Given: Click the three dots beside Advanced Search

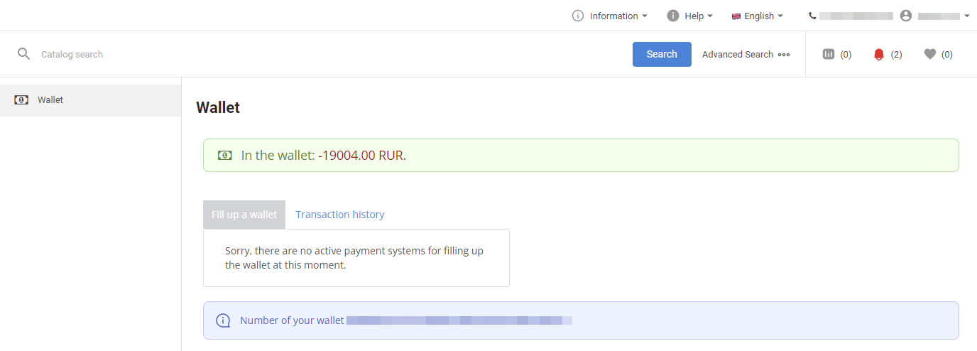Looking at the screenshot, I should coord(784,55).
